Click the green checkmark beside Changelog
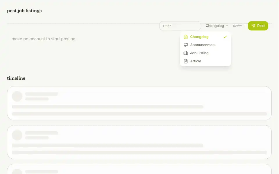This screenshot has height=174, width=279. (x=225, y=37)
